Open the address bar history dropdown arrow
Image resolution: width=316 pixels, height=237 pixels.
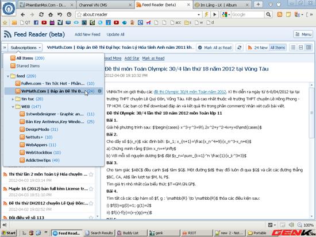tap(199, 14)
